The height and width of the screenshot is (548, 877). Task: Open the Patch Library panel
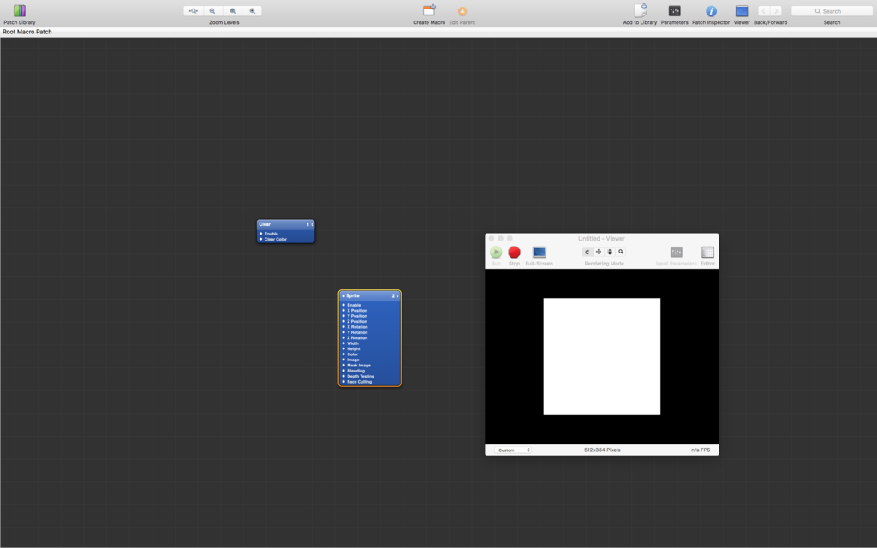pyautogui.click(x=20, y=10)
